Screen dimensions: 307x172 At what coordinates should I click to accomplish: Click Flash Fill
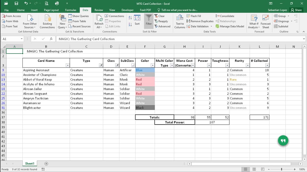tap(194, 16)
